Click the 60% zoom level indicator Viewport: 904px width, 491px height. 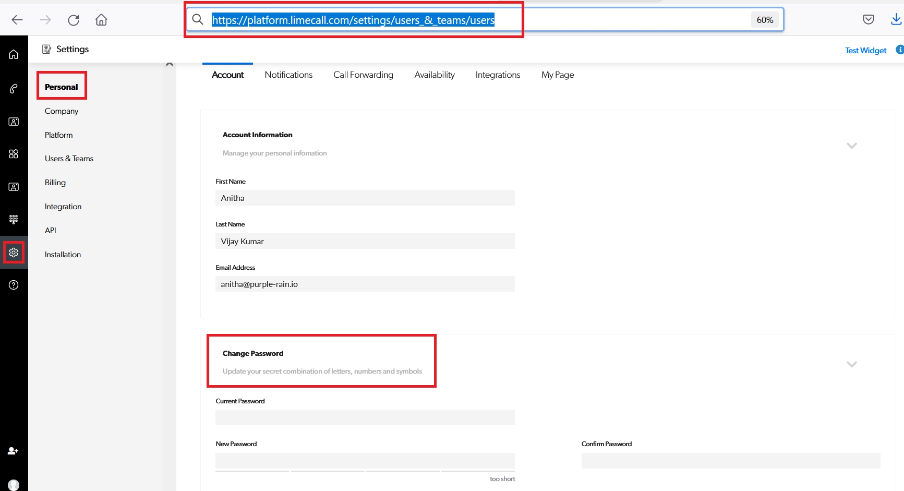pyautogui.click(x=765, y=20)
